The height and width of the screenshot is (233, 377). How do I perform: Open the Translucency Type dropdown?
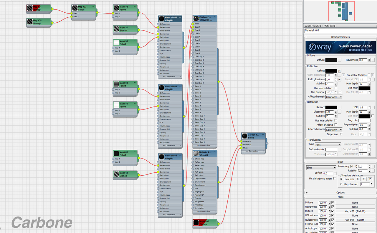point(328,145)
